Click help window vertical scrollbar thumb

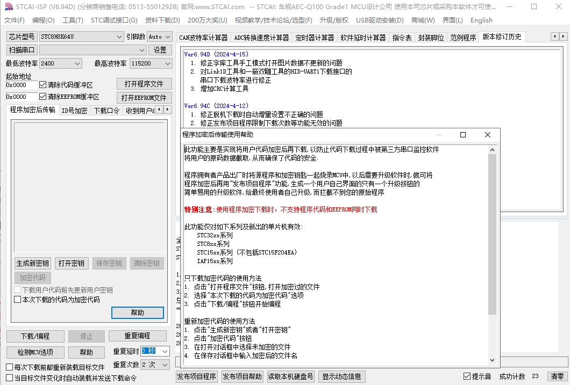pos(492,234)
